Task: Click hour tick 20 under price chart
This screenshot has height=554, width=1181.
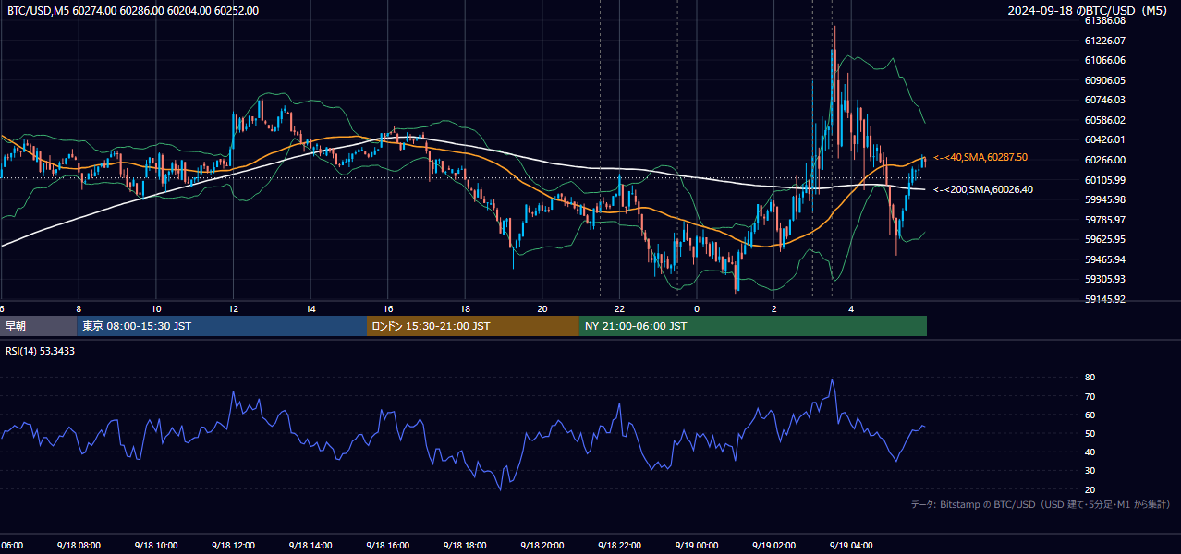Action: click(542, 308)
